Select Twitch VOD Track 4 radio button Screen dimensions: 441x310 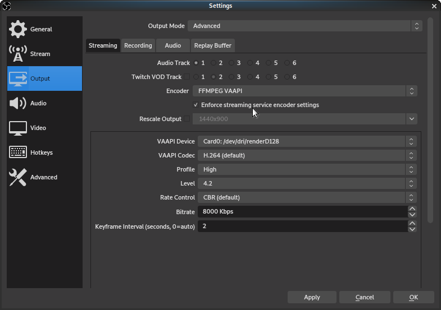click(x=250, y=77)
